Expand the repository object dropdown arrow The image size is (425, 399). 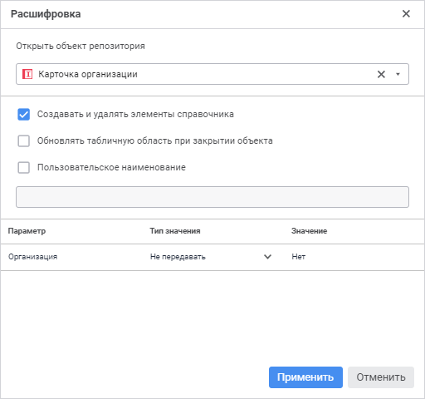pos(398,74)
